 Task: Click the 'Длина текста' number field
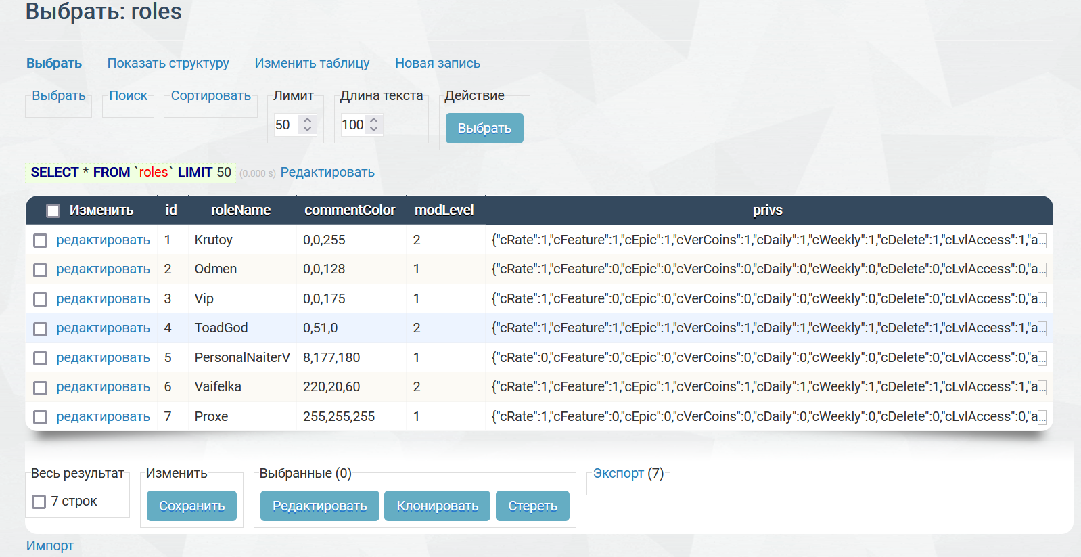pos(361,125)
